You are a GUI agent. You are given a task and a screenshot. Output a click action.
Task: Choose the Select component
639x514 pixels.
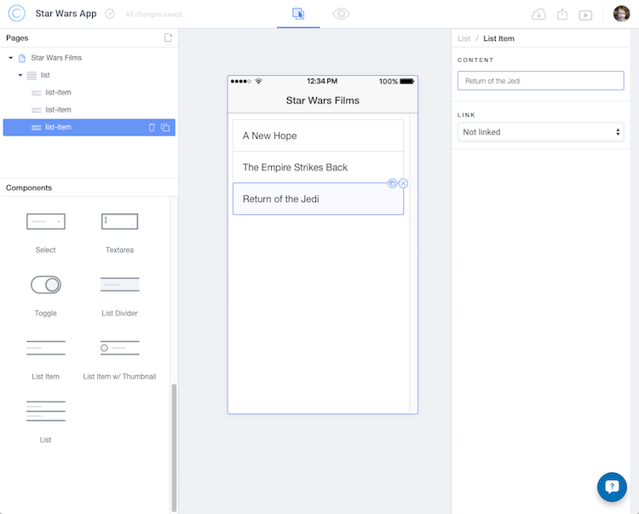pyautogui.click(x=46, y=234)
